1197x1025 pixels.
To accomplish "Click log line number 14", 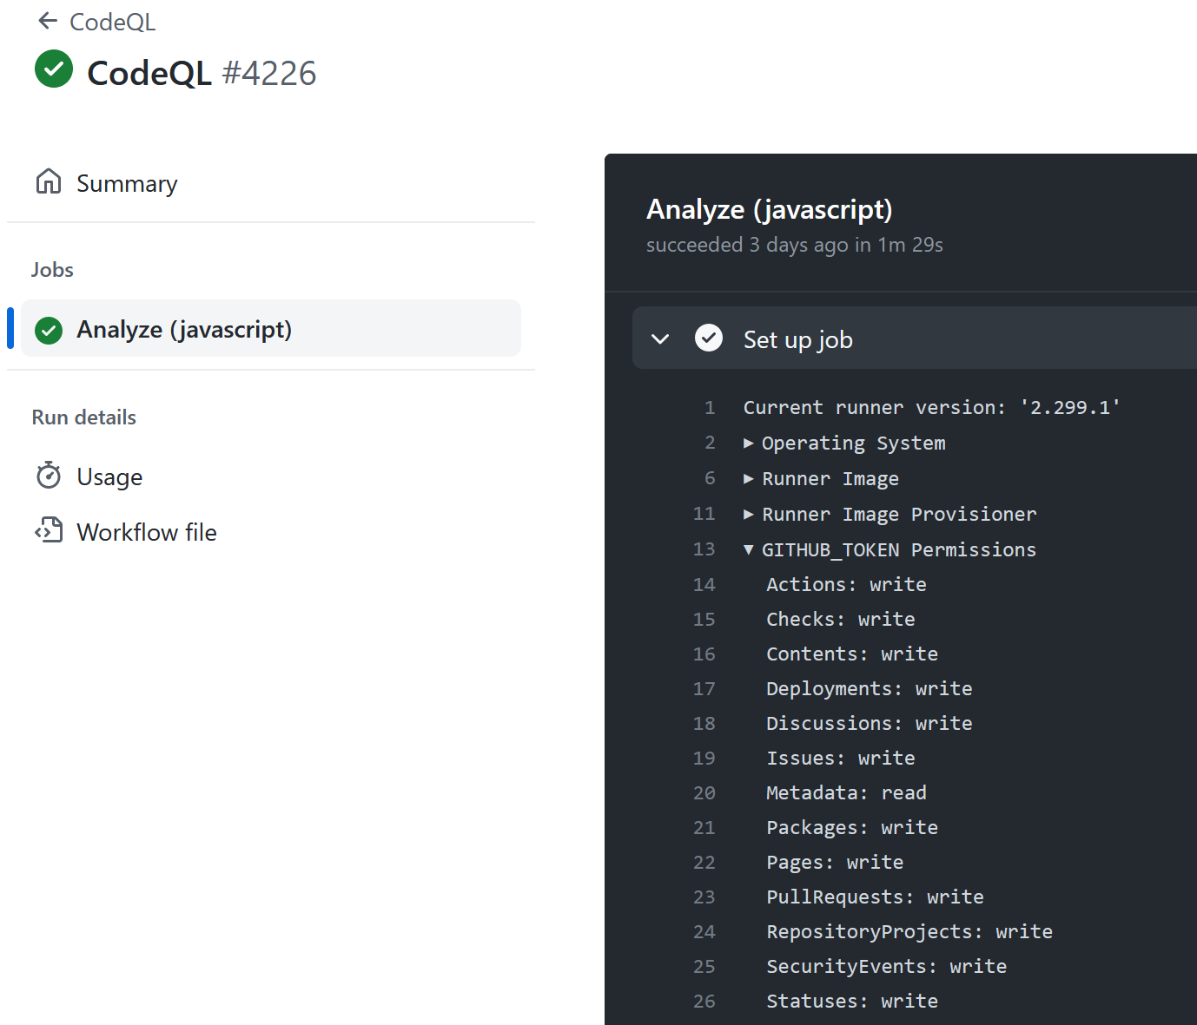I will click(704, 584).
